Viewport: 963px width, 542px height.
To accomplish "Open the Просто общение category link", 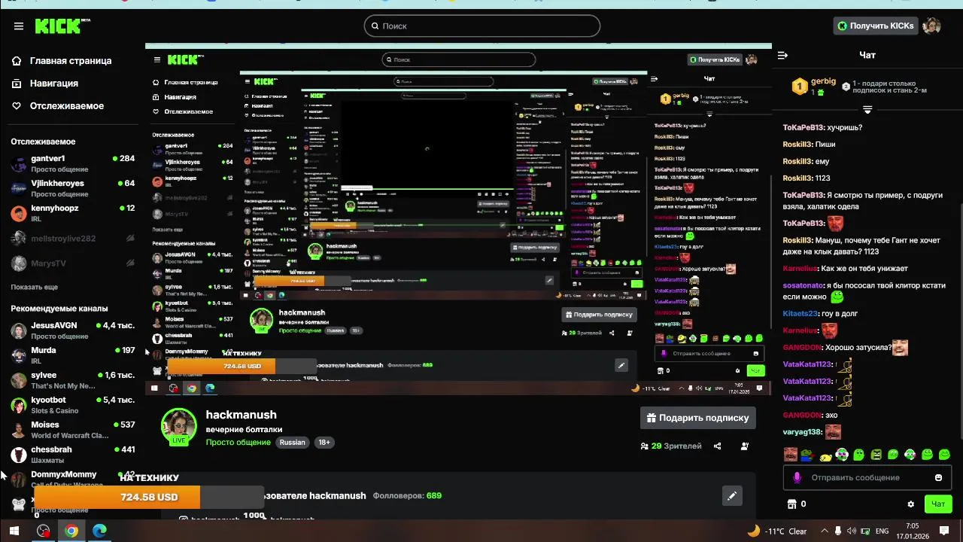I will pos(238,443).
